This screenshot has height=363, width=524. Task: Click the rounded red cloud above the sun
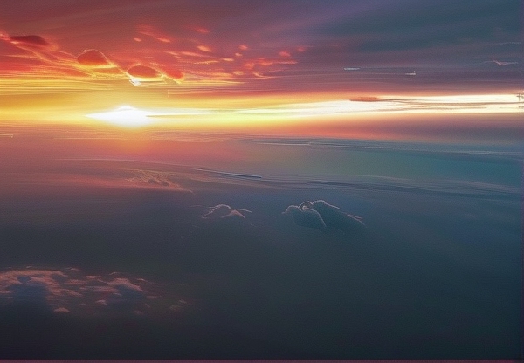tap(93, 58)
